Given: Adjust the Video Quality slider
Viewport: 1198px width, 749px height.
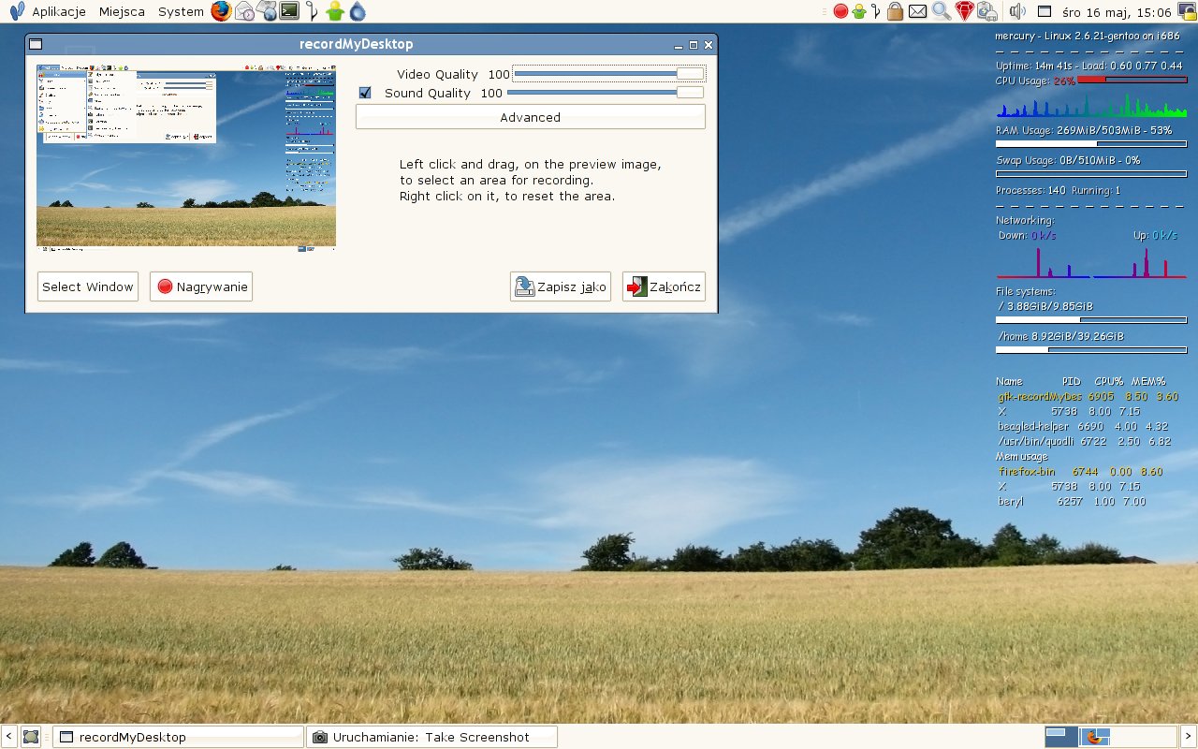Looking at the screenshot, I should pyautogui.click(x=608, y=74).
